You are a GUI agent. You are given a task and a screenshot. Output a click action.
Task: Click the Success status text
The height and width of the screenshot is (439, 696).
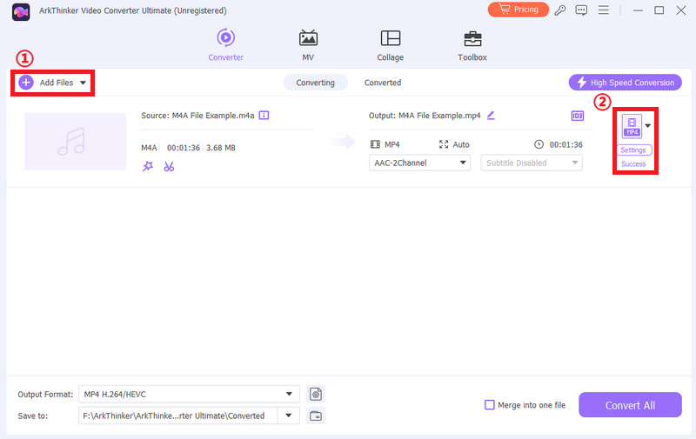pyautogui.click(x=633, y=164)
